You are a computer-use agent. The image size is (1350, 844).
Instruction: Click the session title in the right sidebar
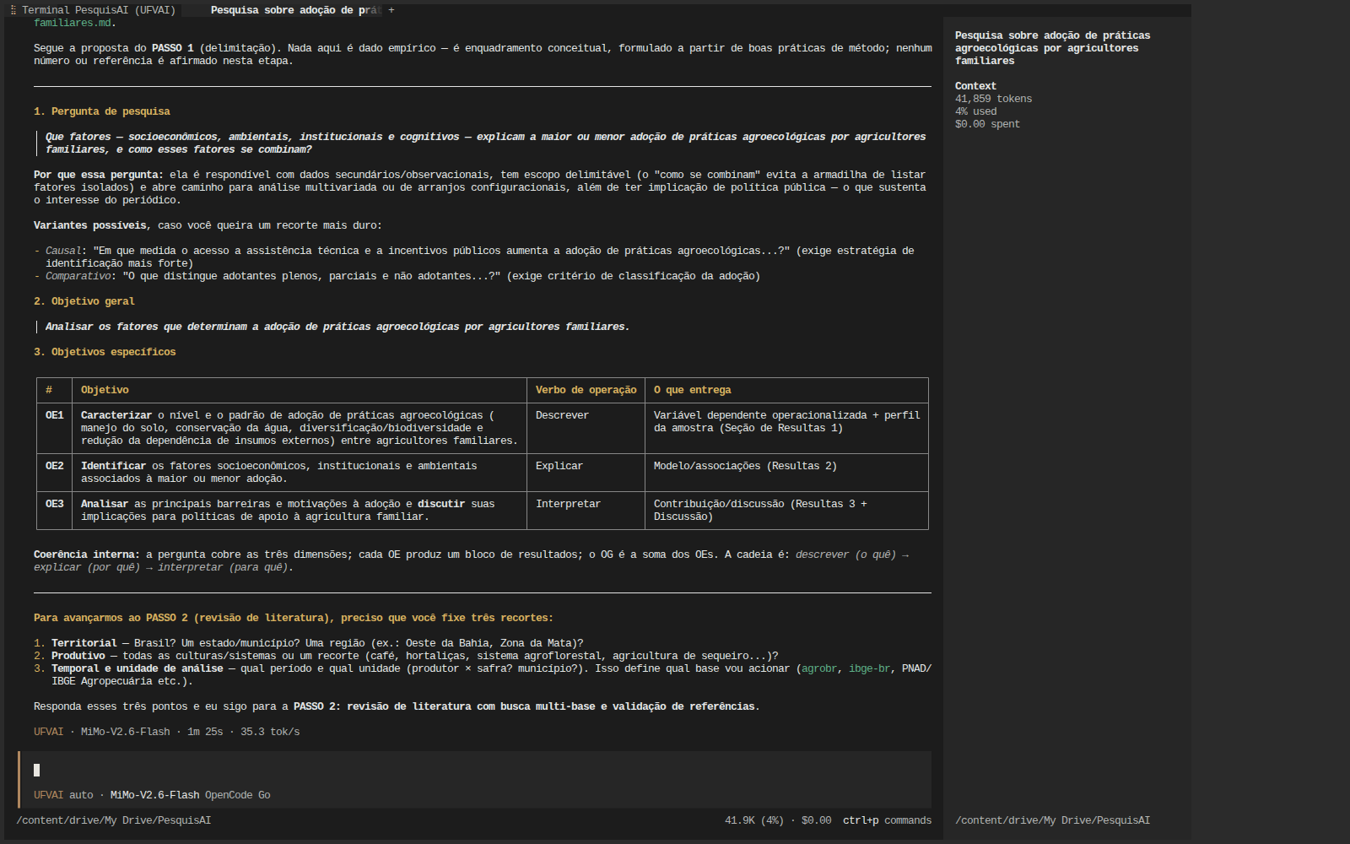(x=1052, y=48)
